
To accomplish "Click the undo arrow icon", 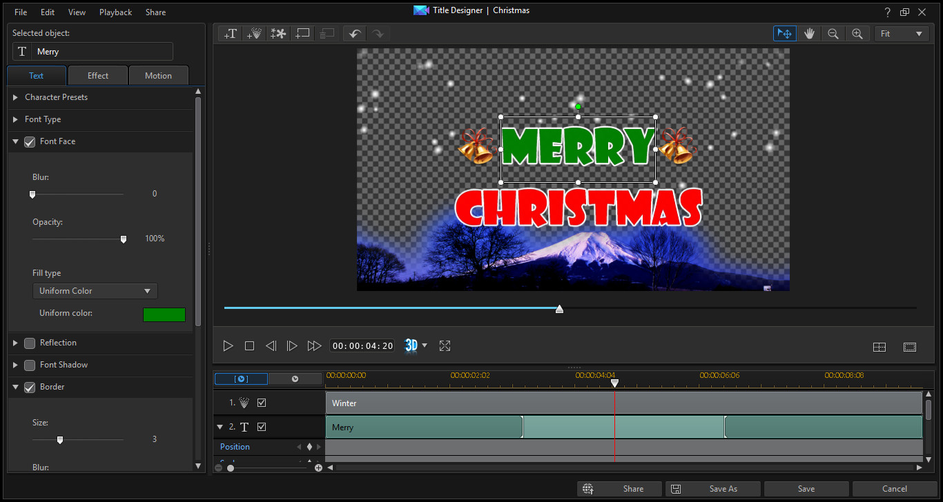I will coord(354,34).
